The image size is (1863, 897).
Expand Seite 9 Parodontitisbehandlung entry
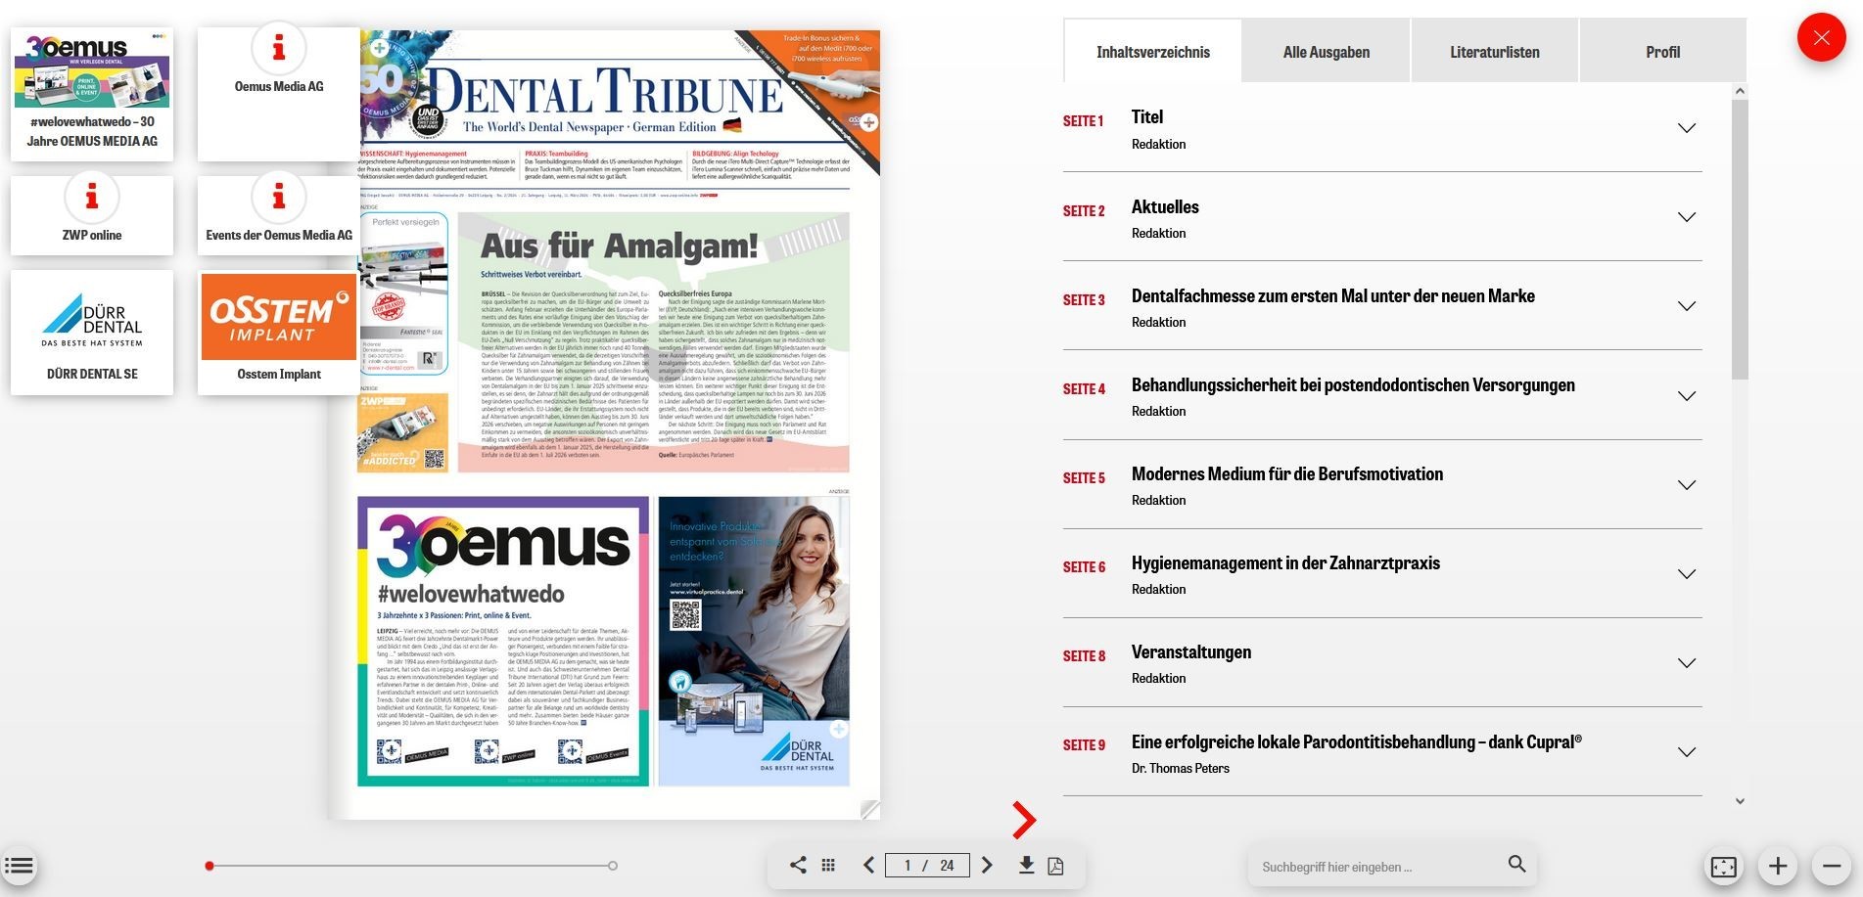click(1686, 752)
